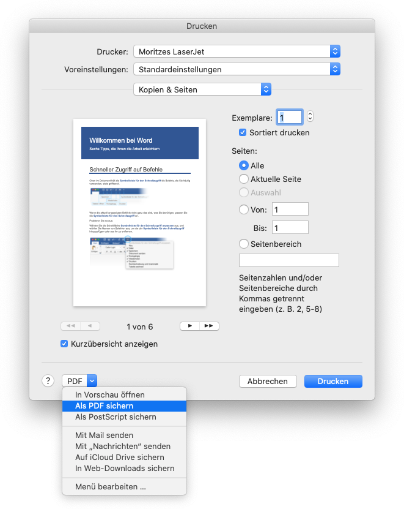Click the copies stepper arrows
The width and height of the screenshot is (404, 509).
click(x=310, y=116)
